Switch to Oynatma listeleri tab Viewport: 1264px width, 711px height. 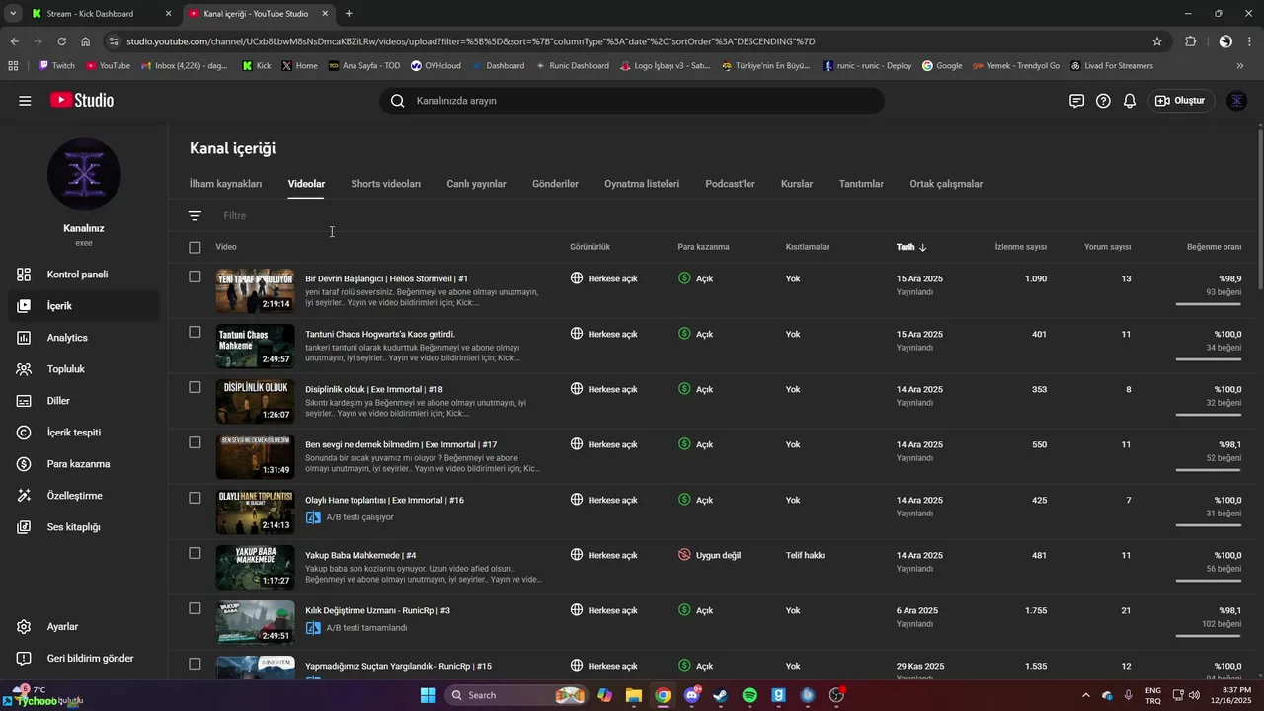click(642, 184)
